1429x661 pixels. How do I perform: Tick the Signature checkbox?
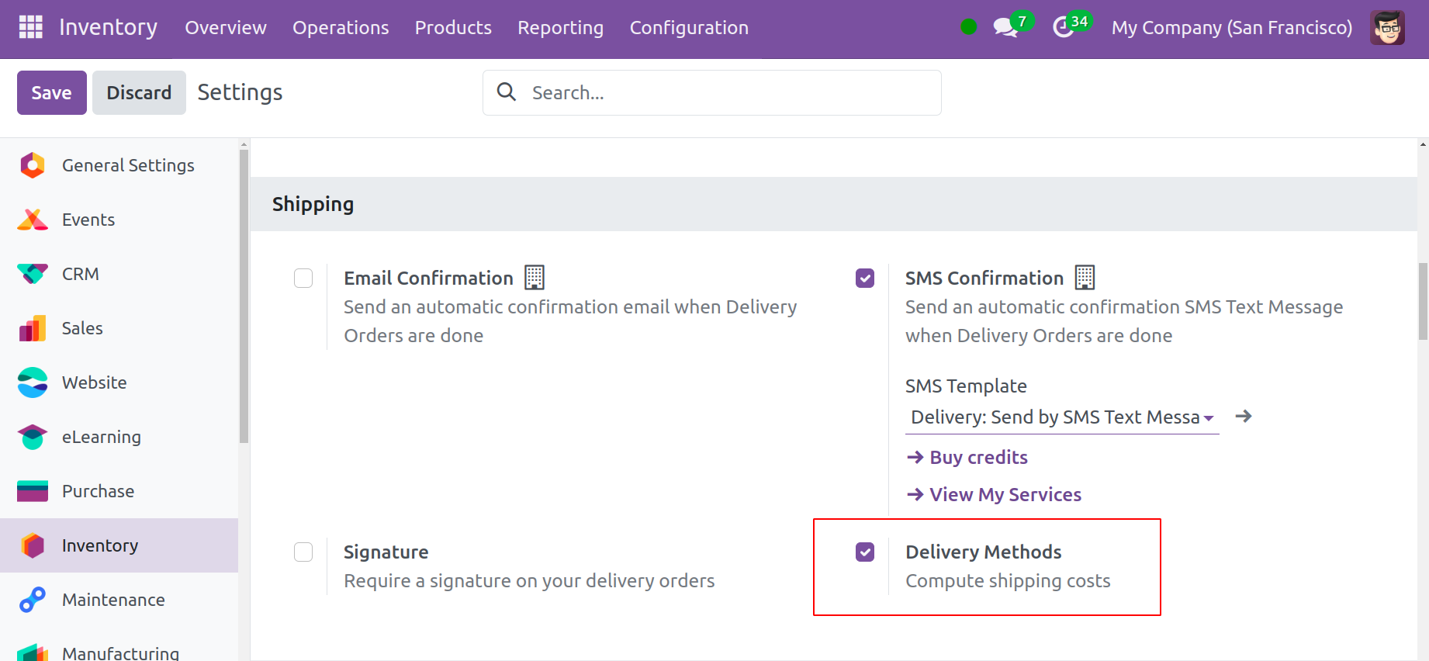(303, 552)
